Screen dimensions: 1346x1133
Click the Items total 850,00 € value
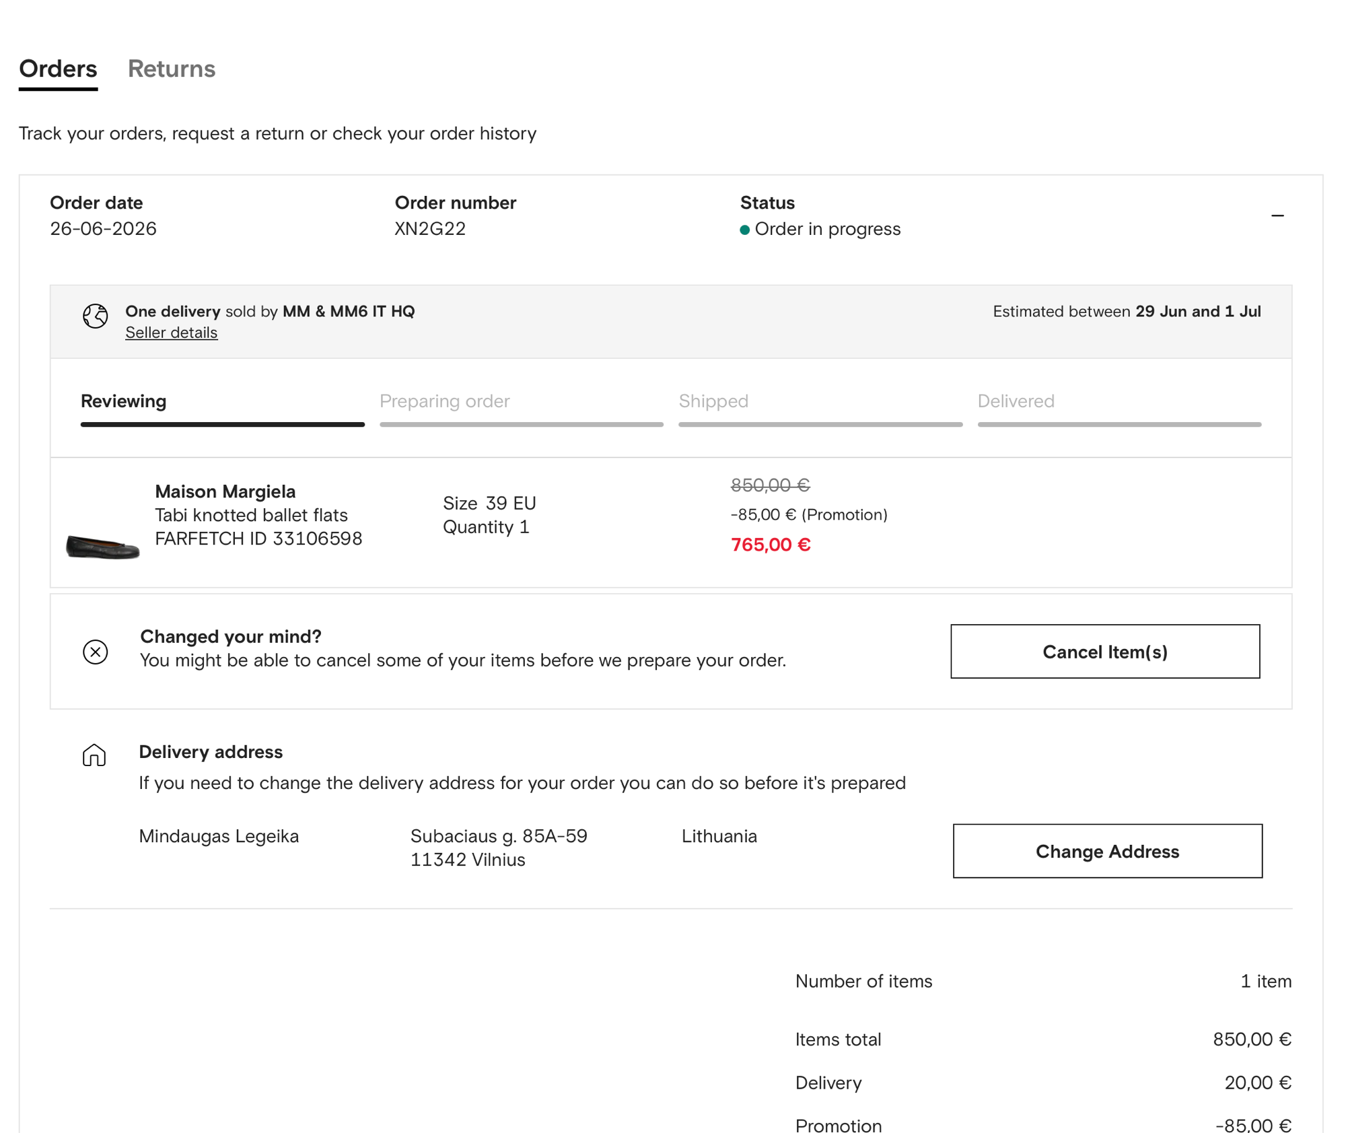pyautogui.click(x=1252, y=1039)
